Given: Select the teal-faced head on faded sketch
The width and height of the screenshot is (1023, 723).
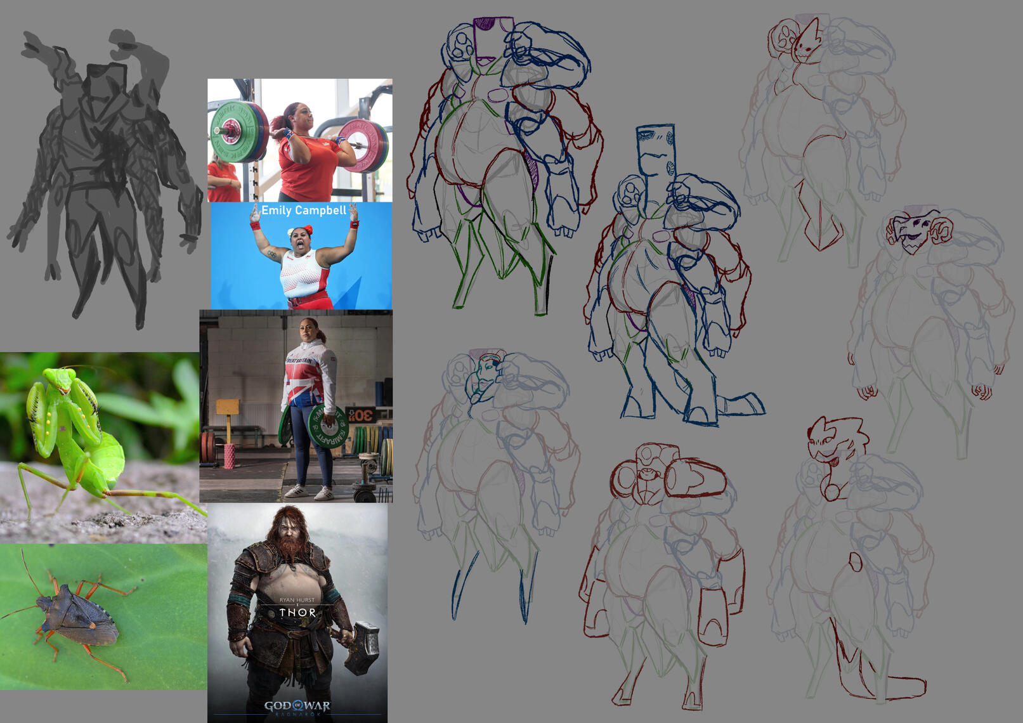Looking at the screenshot, I should coord(485,374).
